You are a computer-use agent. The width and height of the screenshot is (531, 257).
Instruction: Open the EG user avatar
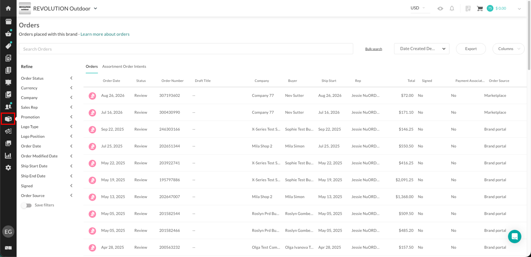click(x=8, y=232)
